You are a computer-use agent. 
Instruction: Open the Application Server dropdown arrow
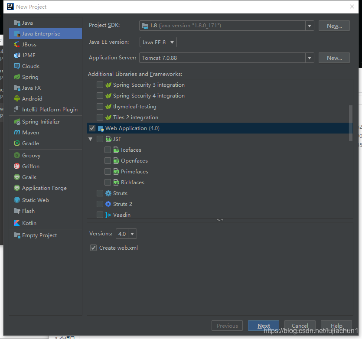(310, 58)
